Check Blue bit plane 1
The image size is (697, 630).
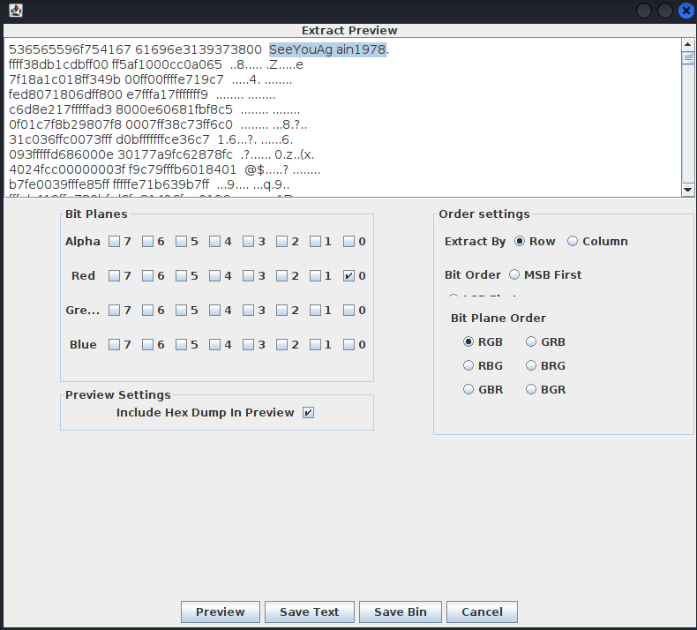tap(315, 345)
